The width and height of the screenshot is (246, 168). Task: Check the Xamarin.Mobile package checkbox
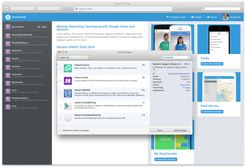[x=61, y=94]
